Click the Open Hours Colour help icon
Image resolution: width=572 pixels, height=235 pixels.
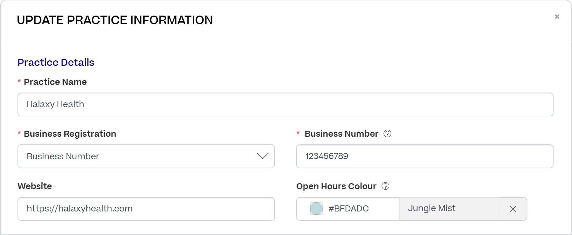point(385,186)
